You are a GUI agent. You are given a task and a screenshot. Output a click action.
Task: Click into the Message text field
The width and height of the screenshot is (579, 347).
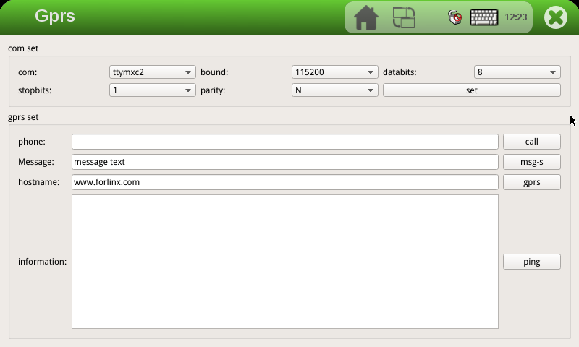[285, 162]
